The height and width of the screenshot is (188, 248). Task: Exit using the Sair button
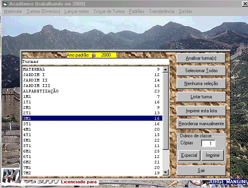click(x=201, y=170)
